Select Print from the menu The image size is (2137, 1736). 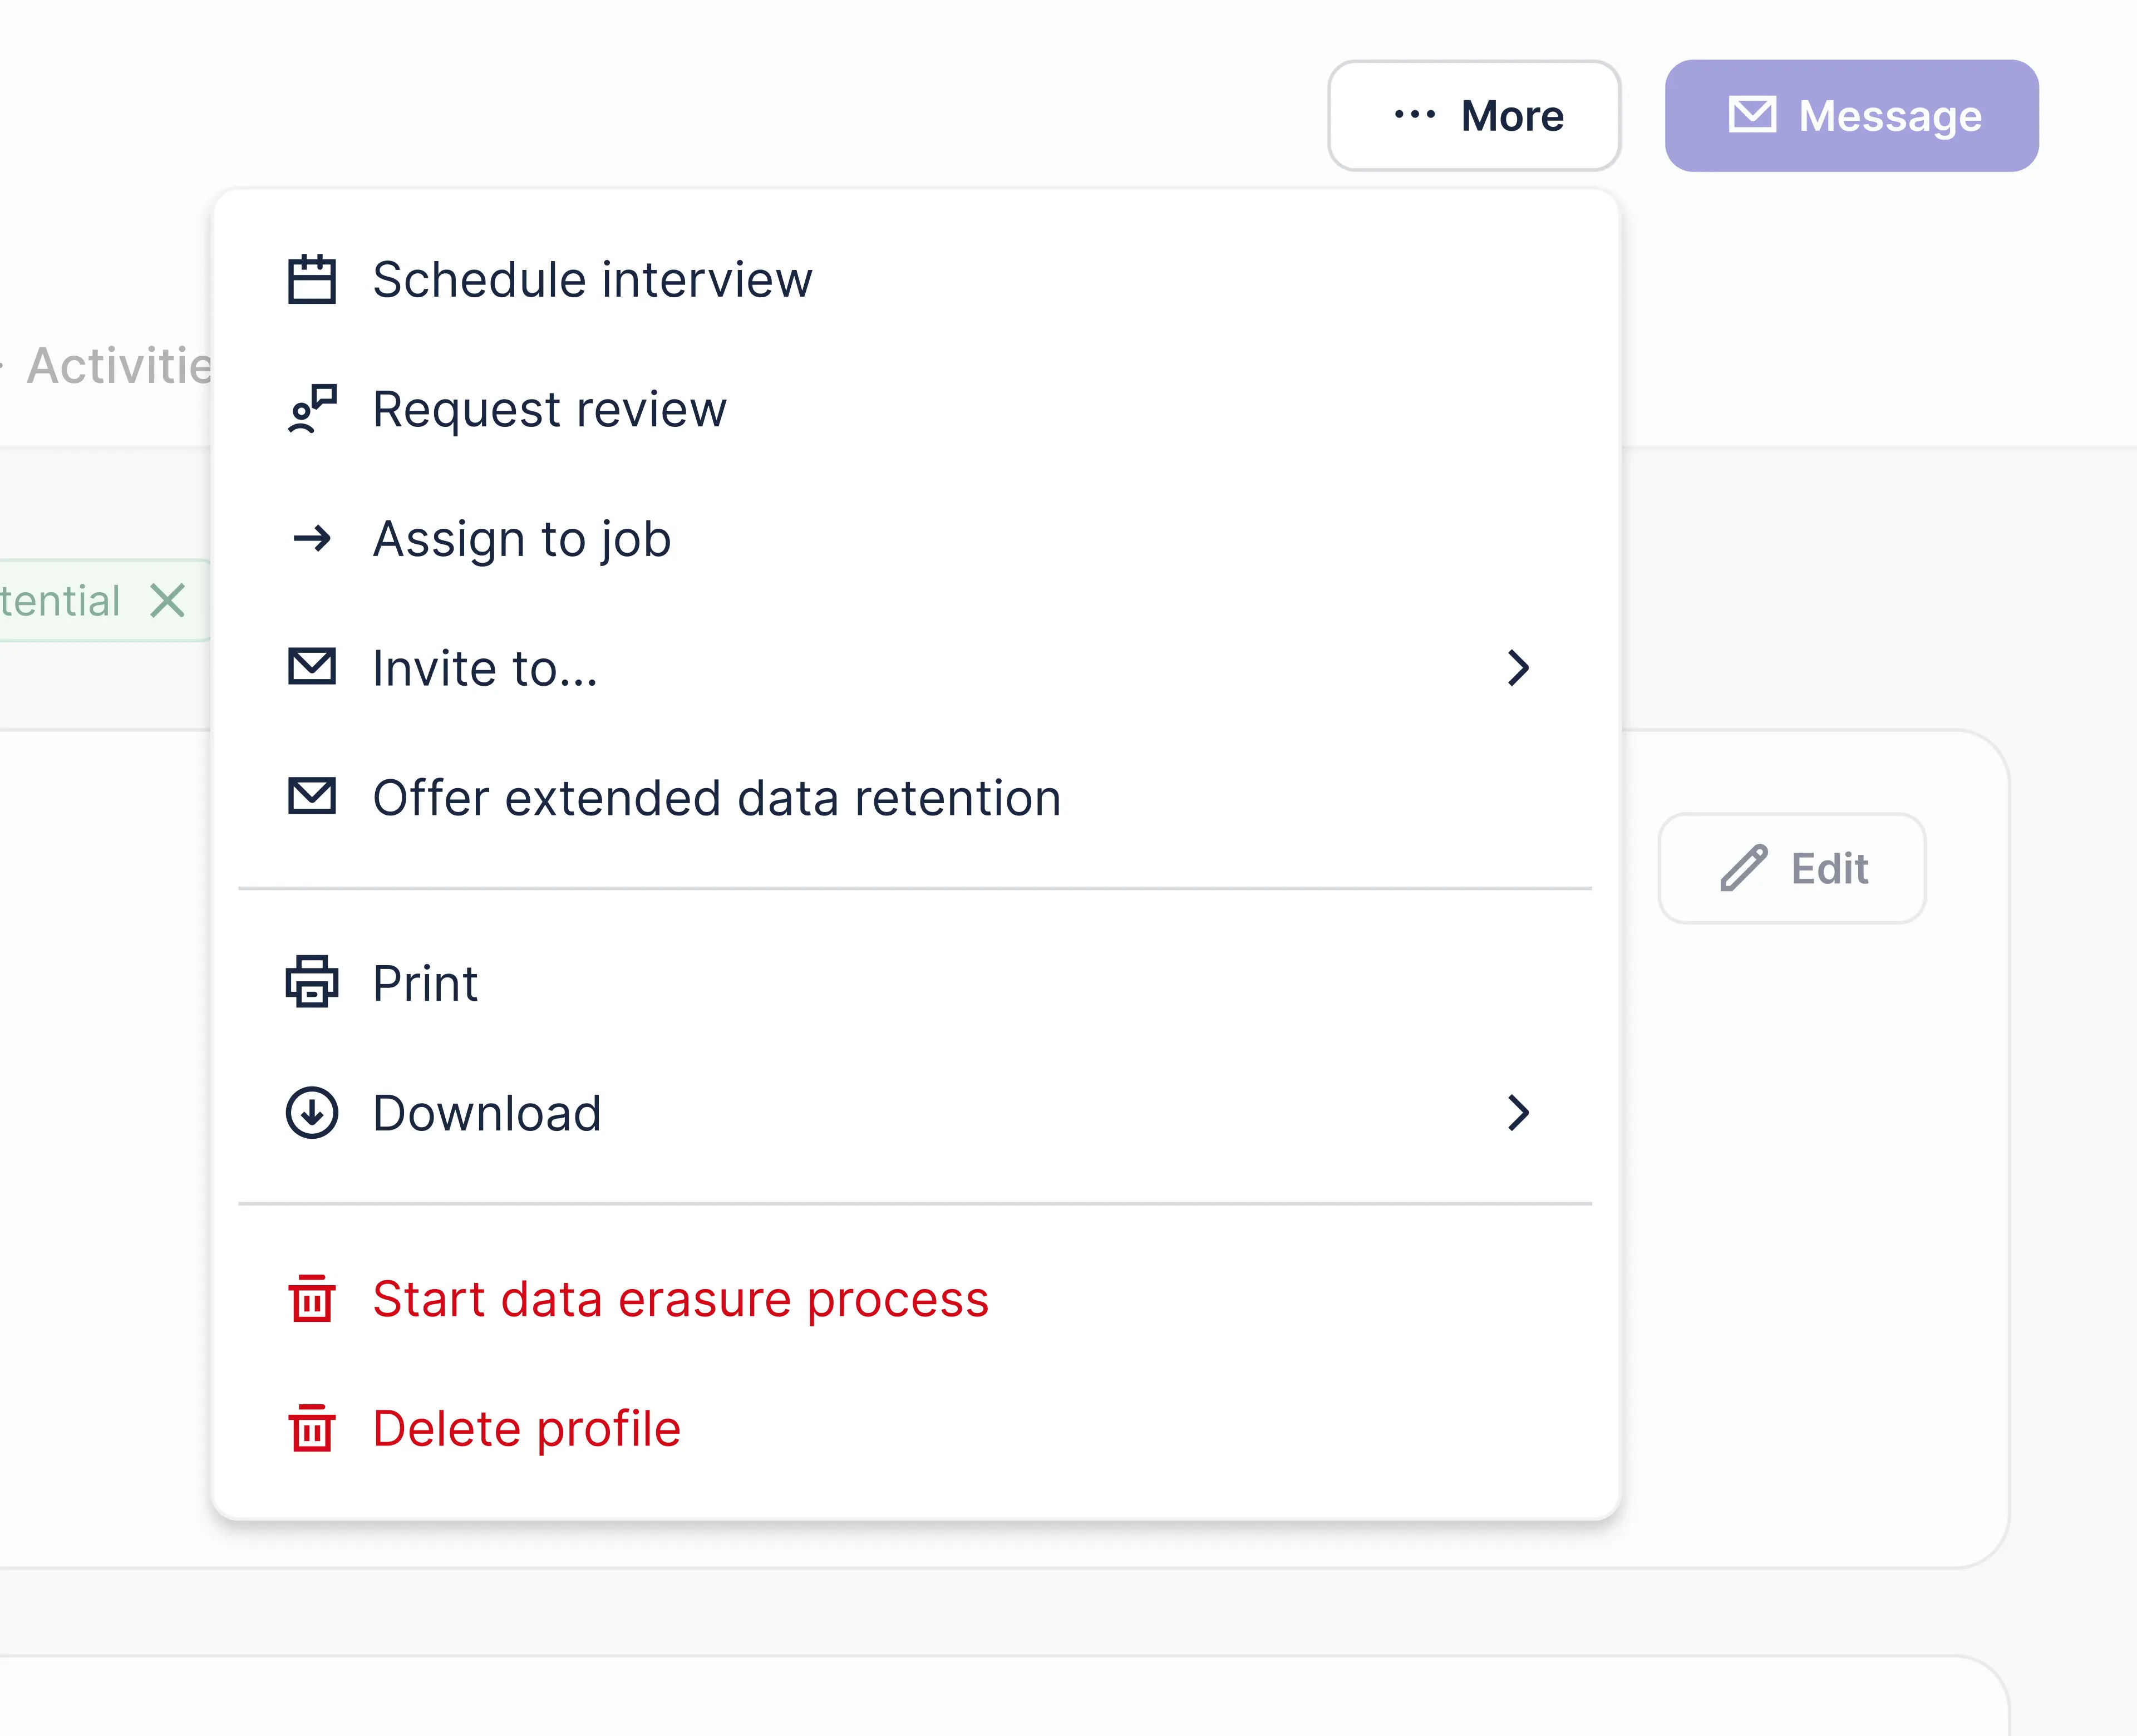pyautogui.click(x=915, y=983)
